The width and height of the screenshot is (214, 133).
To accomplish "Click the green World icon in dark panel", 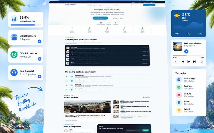I will pyautogui.click(x=68, y=63).
